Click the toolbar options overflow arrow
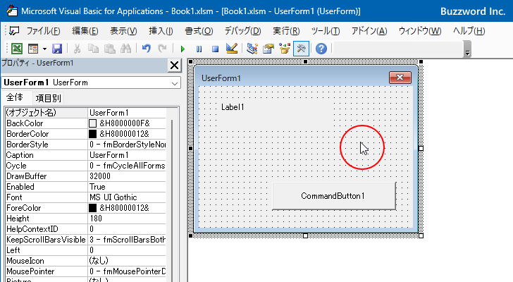 point(468,53)
